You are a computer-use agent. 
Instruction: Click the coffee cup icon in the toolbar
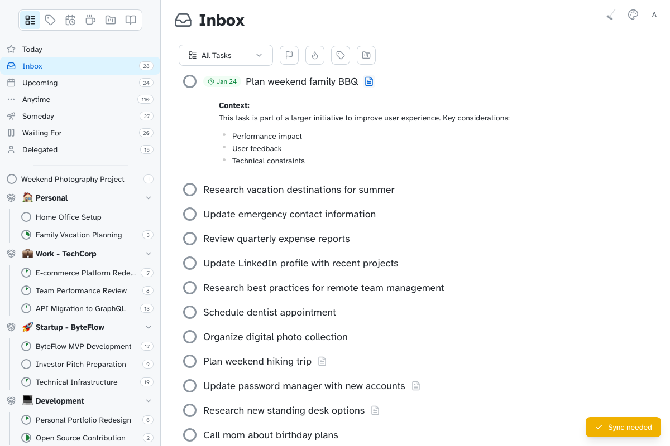pyautogui.click(x=90, y=20)
